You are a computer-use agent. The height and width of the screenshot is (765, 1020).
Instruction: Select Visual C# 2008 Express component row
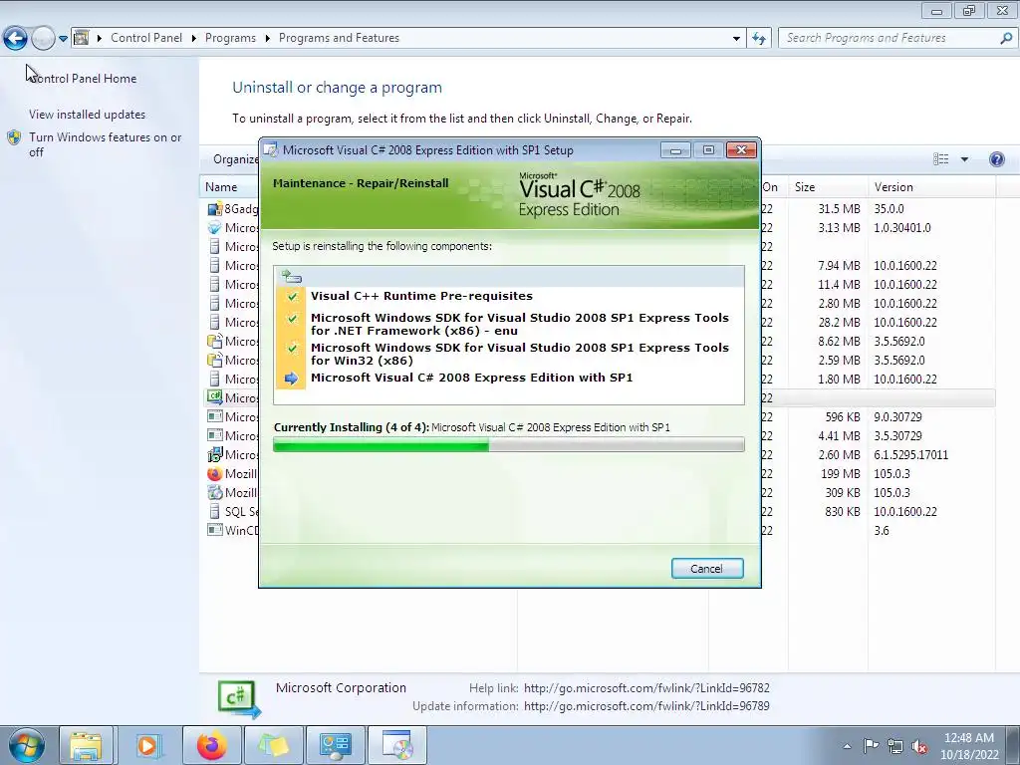(471, 378)
